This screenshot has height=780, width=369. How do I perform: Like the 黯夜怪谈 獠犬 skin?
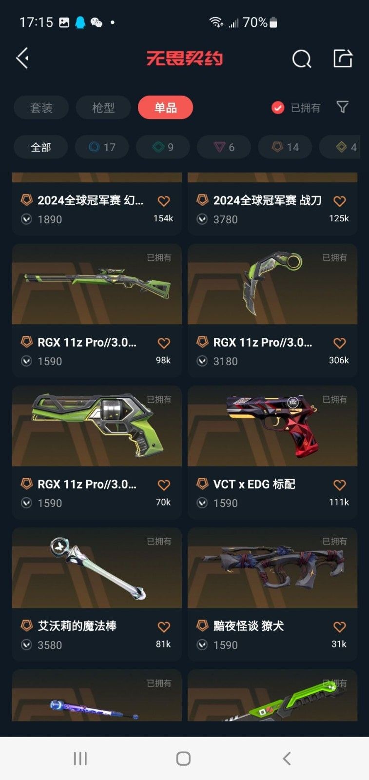[x=339, y=627]
